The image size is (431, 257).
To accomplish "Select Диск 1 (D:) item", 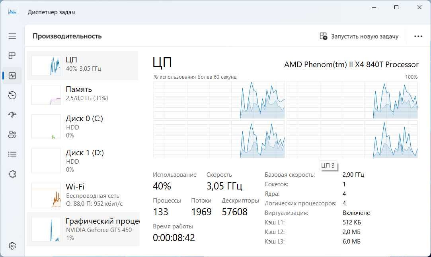I will click(82, 161).
